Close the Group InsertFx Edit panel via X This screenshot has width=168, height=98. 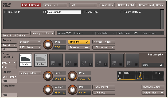pos(15,67)
